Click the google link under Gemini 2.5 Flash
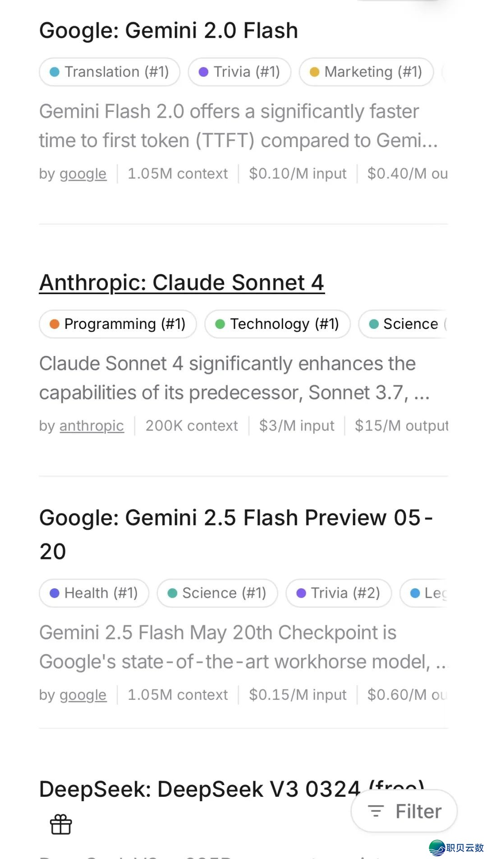Viewport: 487px width, 859px height. pos(83,695)
